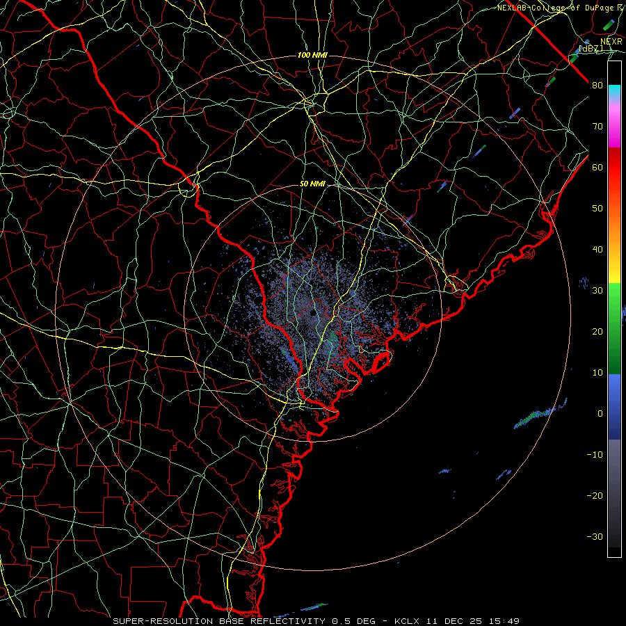This screenshot has width=626, height=626.
Task: Click the 80 value on the dBZ scale
Action: pyautogui.click(x=597, y=86)
